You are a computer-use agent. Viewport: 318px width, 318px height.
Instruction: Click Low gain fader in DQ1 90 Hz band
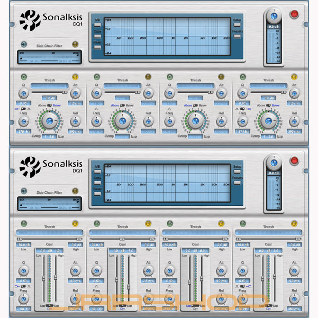pyautogui.click(x=44, y=278)
